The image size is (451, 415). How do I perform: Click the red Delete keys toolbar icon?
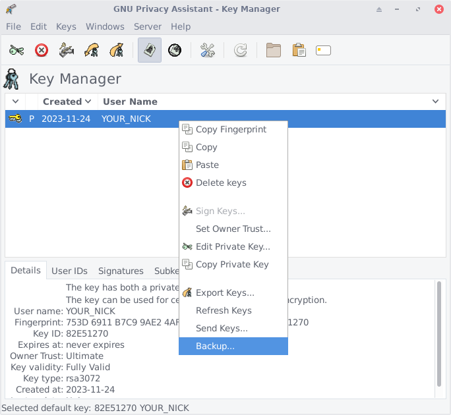click(x=42, y=50)
